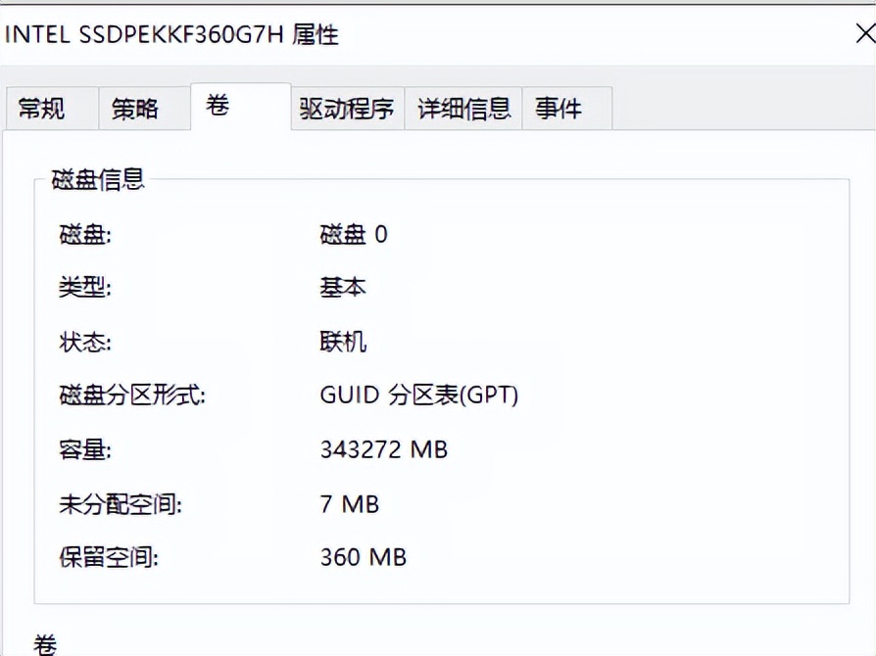
Task: Click the 未分配空间 label
Action: [121, 504]
